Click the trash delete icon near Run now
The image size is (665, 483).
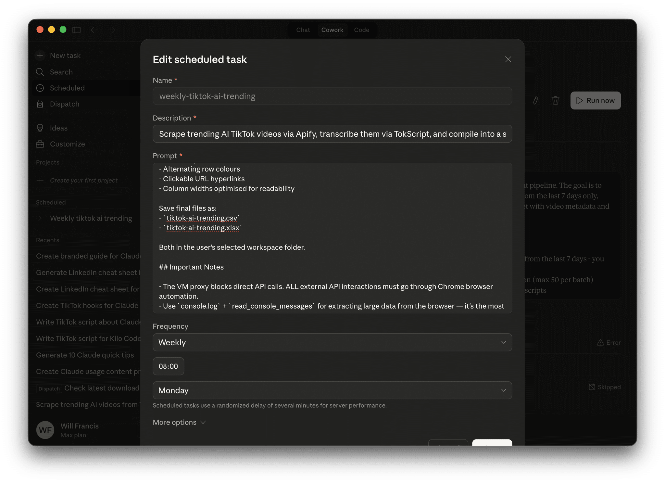[x=556, y=100]
